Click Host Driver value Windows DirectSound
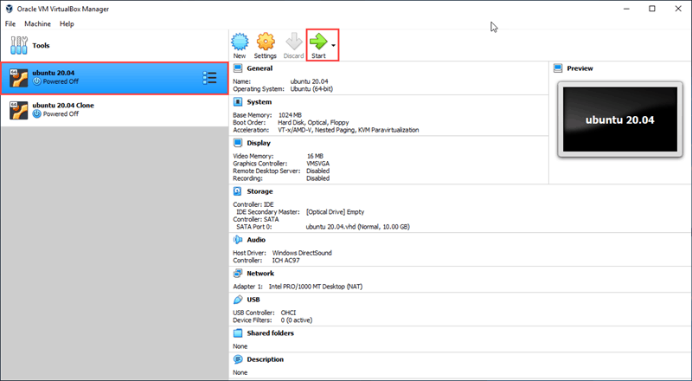This screenshot has height=381, width=692. [x=302, y=253]
